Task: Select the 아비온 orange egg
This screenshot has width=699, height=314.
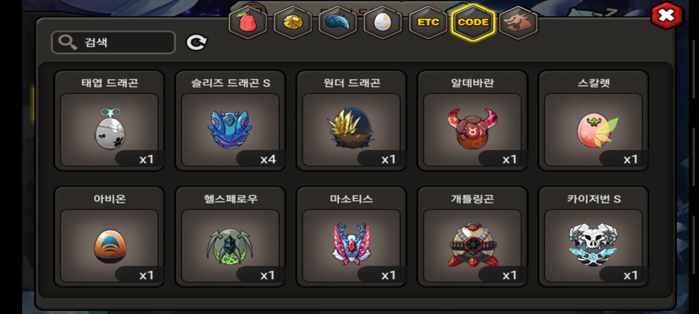Action: (109, 237)
